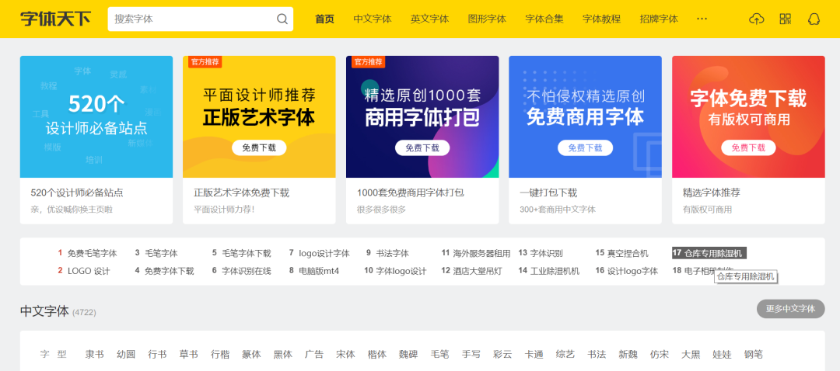
Task: Open hot search 工业除湿机机
Action: 555,271
